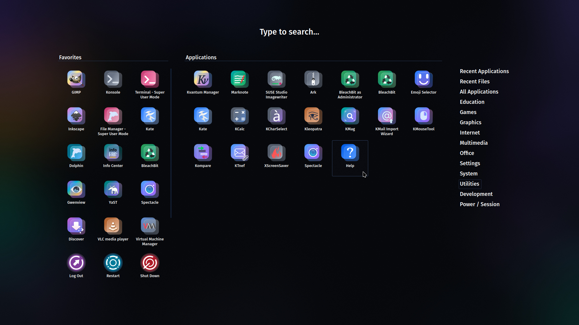Image resolution: width=579 pixels, height=325 pixels.
Task: Open Konsole terminal from Favorites
Action: (113, 83)
